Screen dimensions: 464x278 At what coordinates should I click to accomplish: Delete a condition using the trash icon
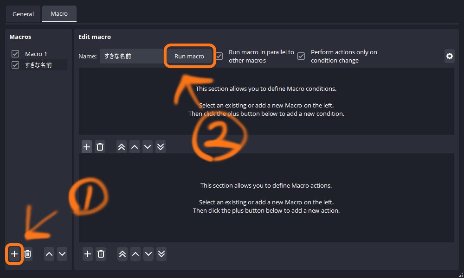click(100, 146)
